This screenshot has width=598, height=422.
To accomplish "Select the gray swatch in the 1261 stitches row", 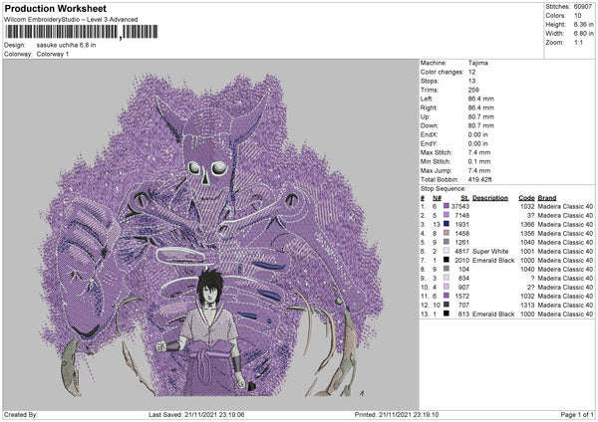I will 447,242.
